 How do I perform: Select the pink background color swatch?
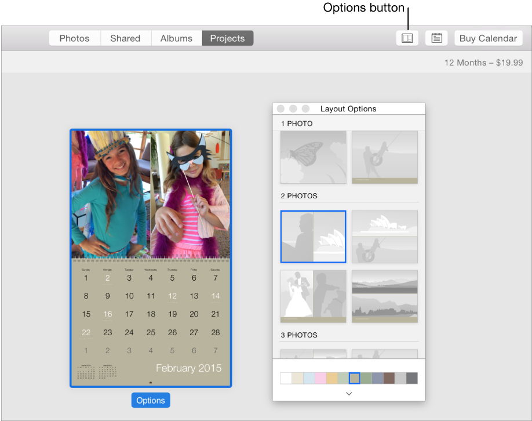coord(320,378)
